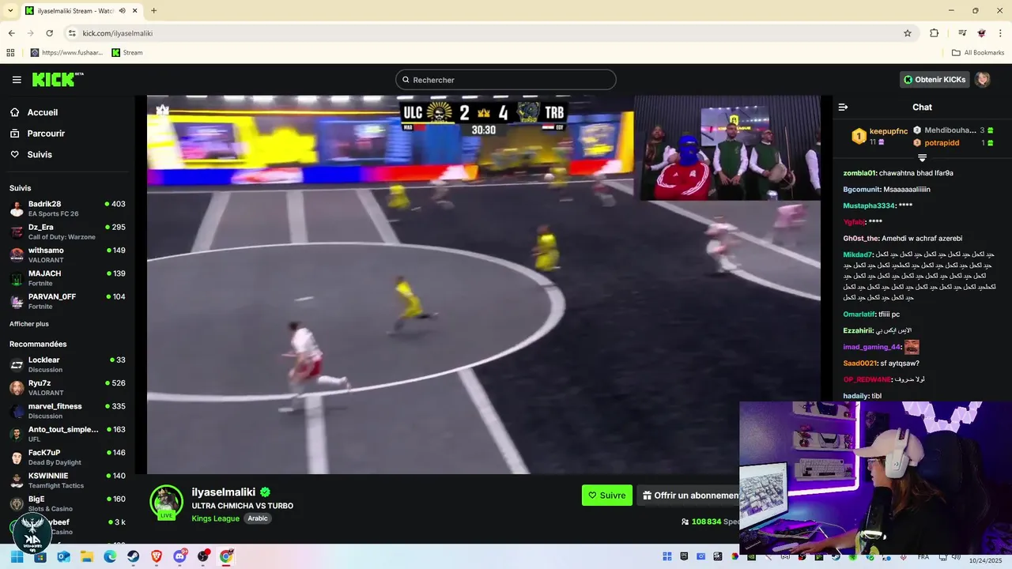Click top gifter keepupfnc in chat leaderboard

889,131
